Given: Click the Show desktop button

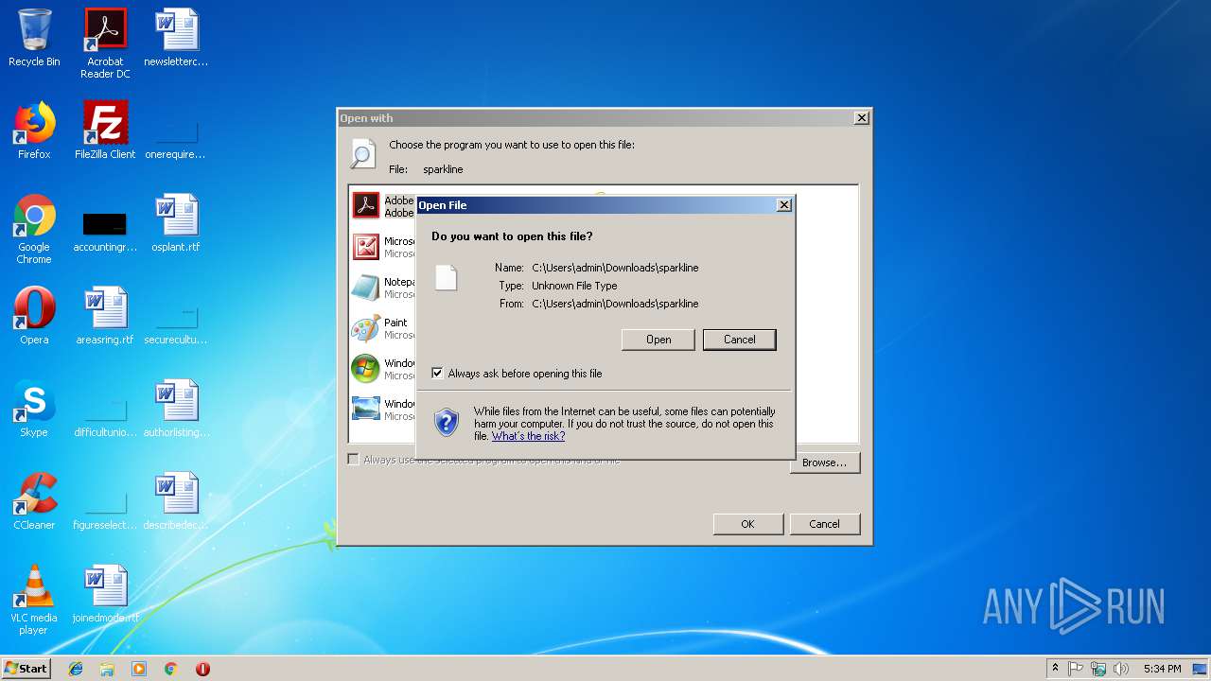Looking at the screenshot, I should pos(1202,669).
